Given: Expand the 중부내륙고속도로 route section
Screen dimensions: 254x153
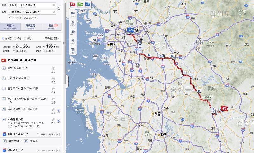Looking at the screenshot, I should tap(58, 135).
